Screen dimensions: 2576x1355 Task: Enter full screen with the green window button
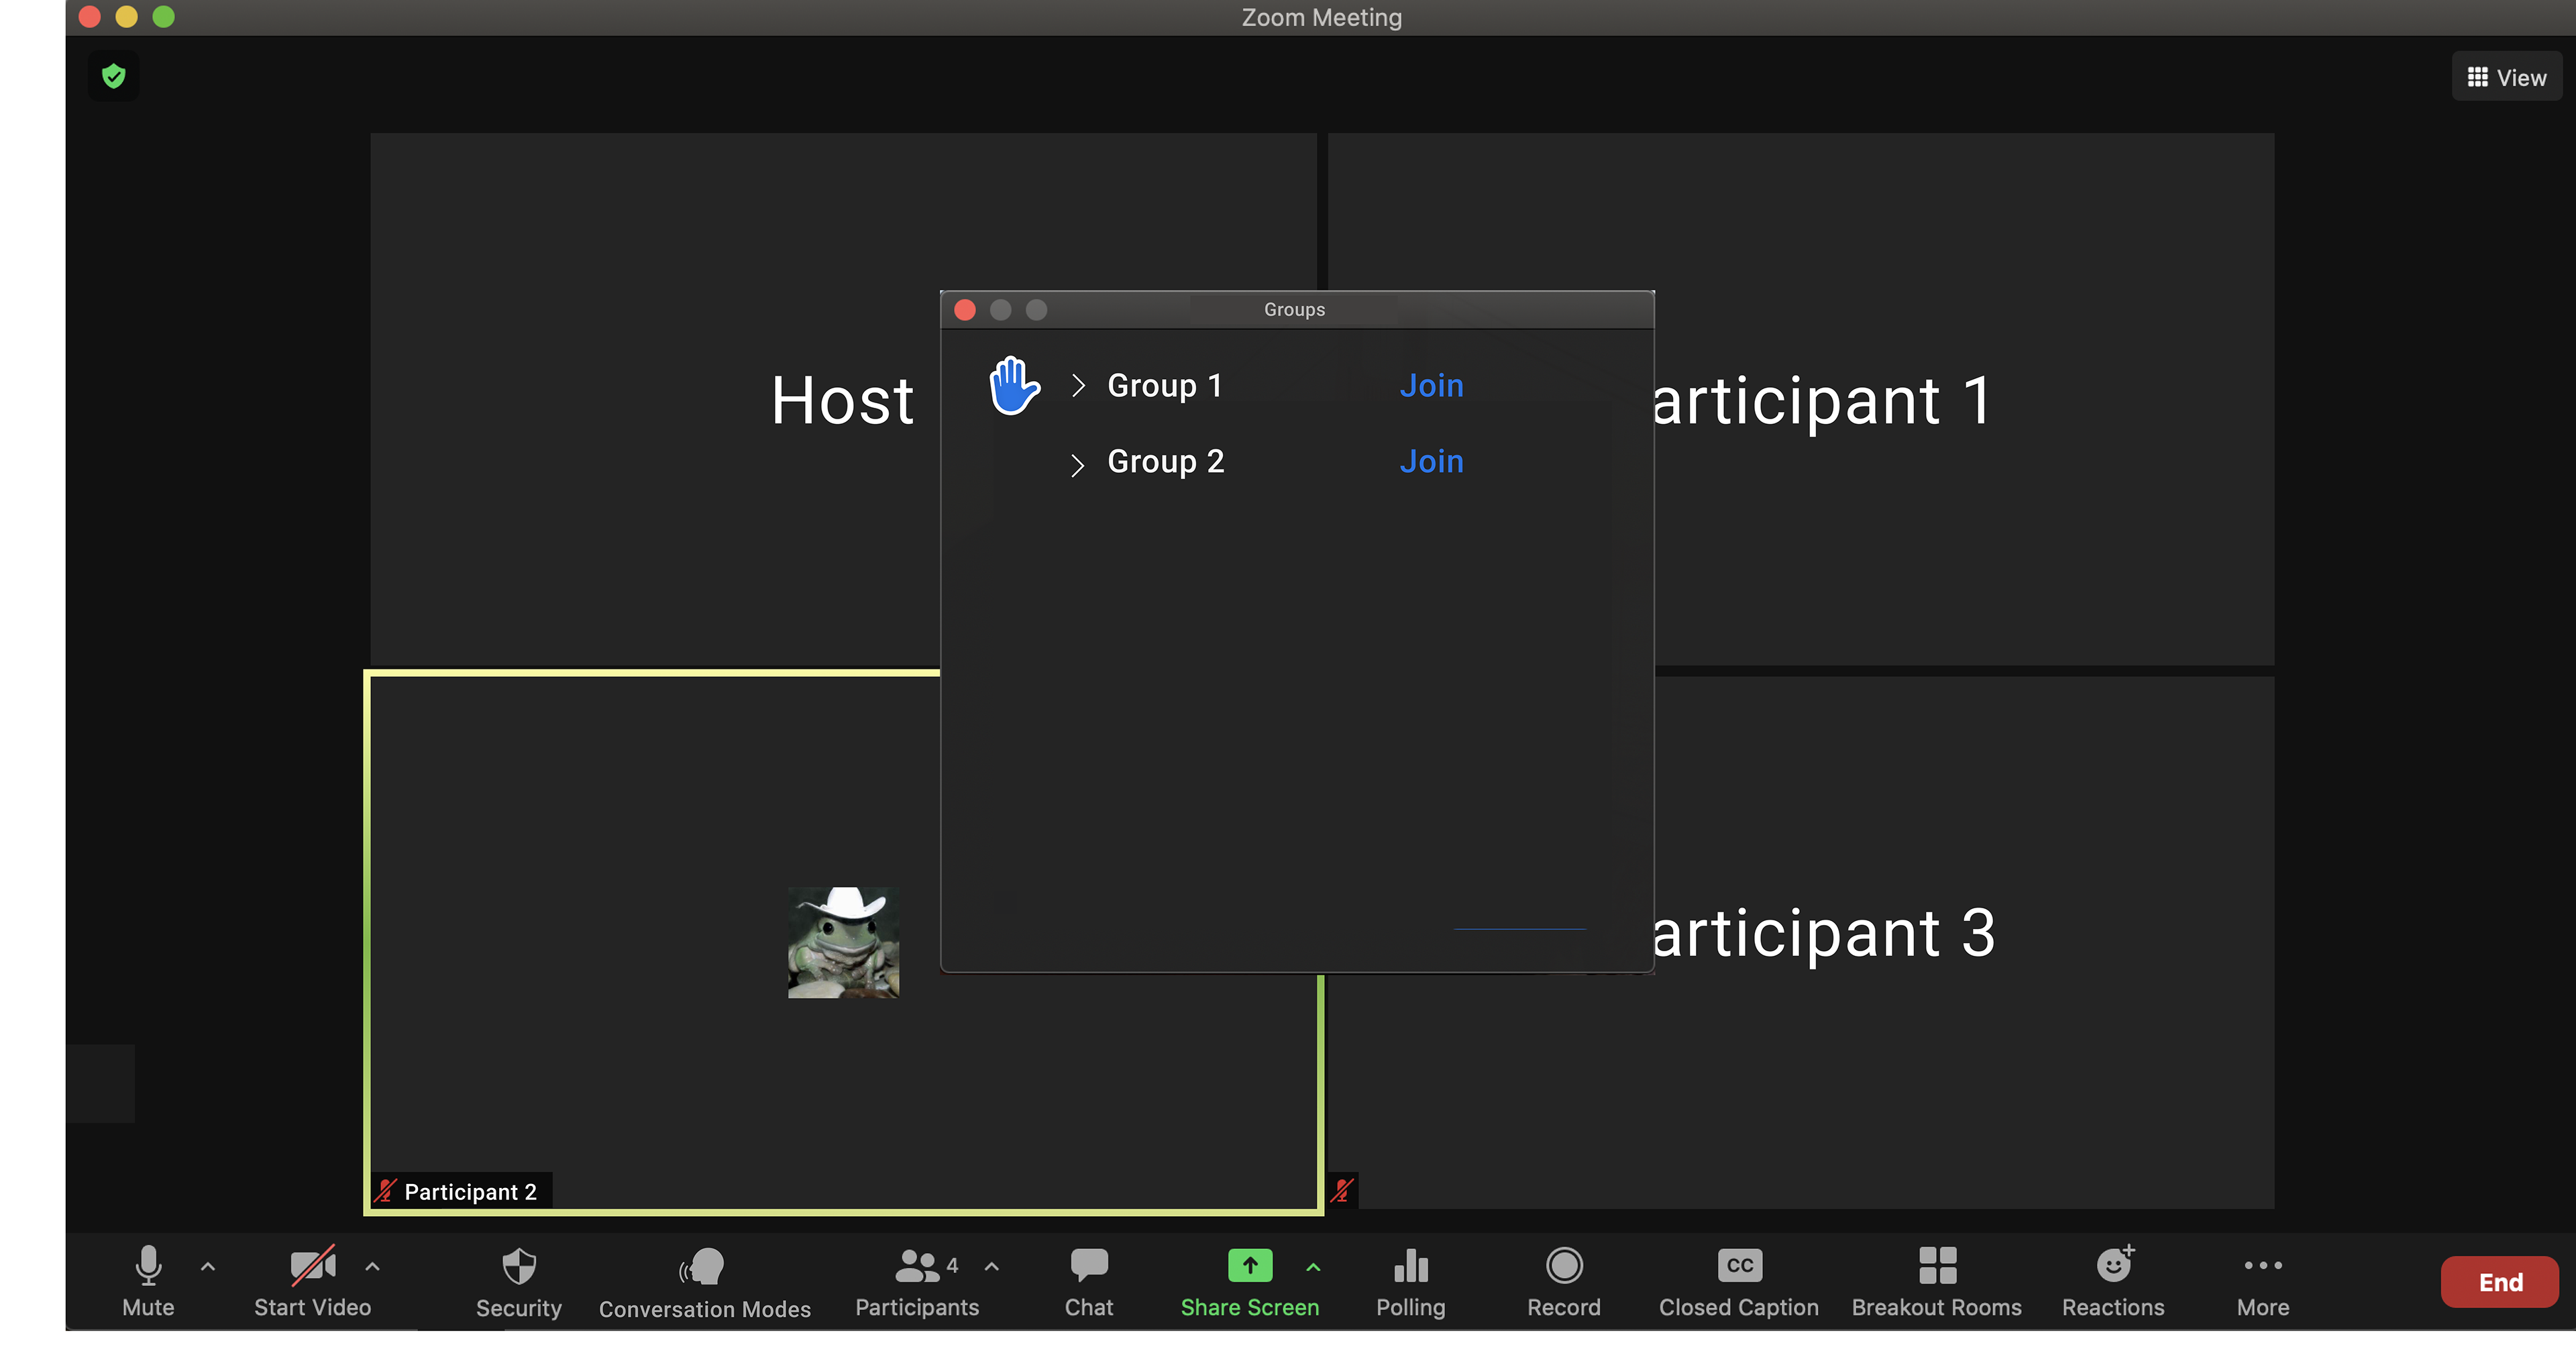coord(164,17)
